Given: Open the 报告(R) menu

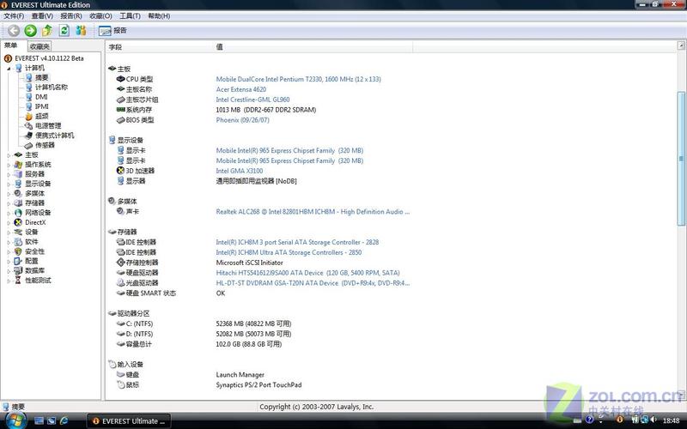Looking at the screenshot, I should 71,15.
